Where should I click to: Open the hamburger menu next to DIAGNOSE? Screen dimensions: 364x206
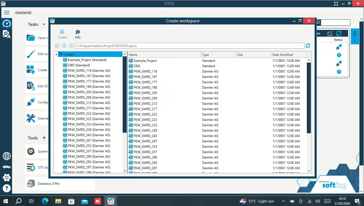click(x=7, y=13)
